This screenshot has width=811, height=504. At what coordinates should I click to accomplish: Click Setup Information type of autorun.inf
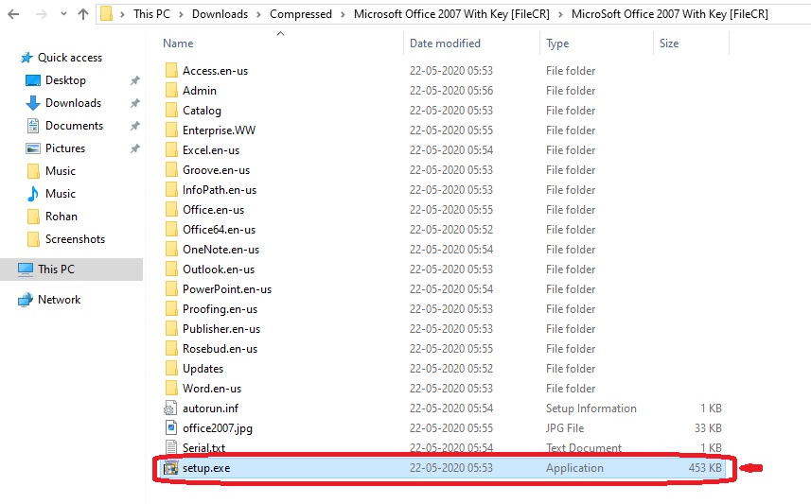click(x=591, y=408)
